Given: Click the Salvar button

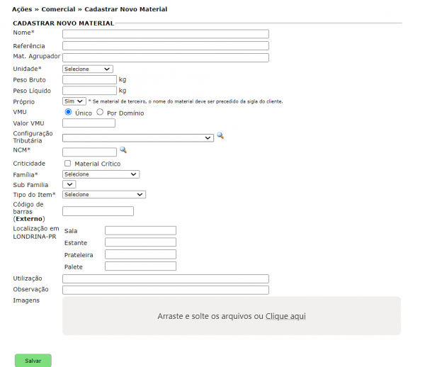Looking at the screenshot, I should pyautogui.click(x=33, y=360).
